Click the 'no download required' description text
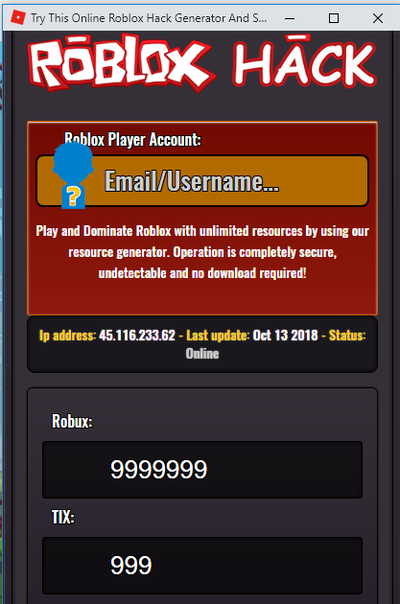Viewport: 400px width, 604px height. click(x=249, y=273)
